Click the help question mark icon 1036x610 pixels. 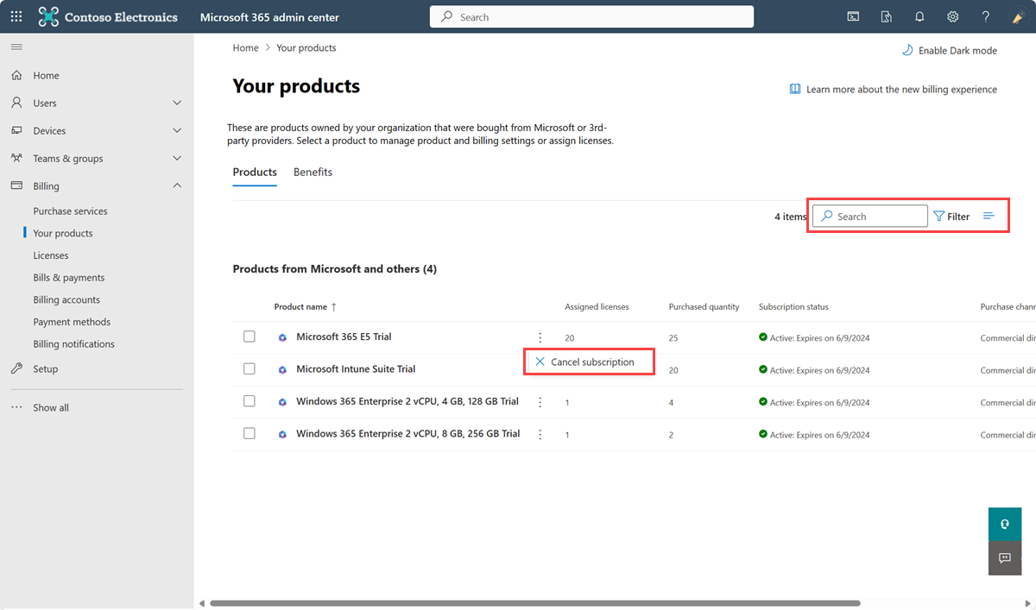pyautogui.click(x=985, y=16)
